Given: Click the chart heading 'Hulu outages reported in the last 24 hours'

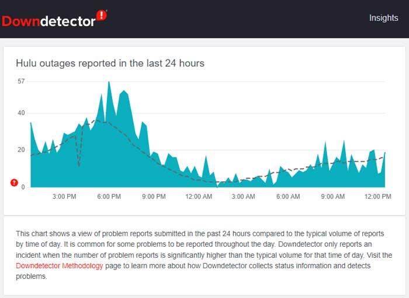Looking at the screenshot, I should pos(110,63).
